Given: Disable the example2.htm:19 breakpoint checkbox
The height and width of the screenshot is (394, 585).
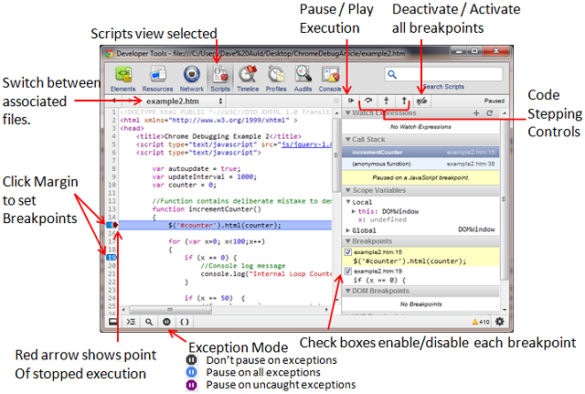Looking at the screenshot, I should point(347,272).
